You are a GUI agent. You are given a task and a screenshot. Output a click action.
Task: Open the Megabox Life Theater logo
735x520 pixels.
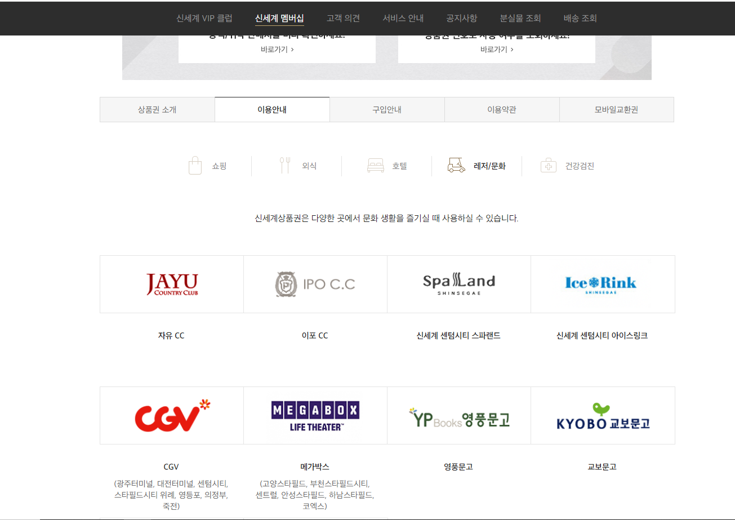point(315,416)
